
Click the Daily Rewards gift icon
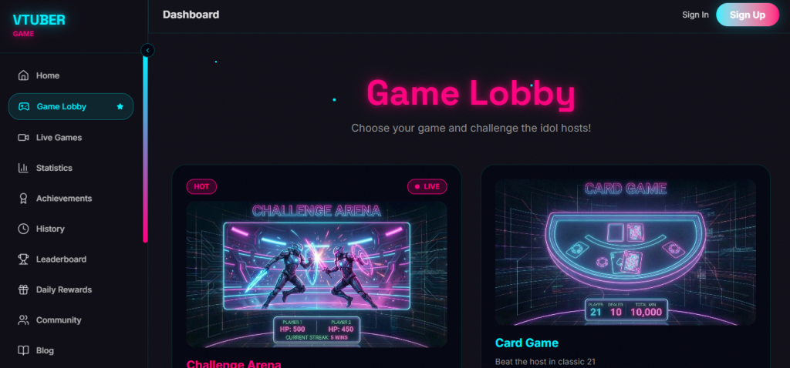click(x=23, y=289)
